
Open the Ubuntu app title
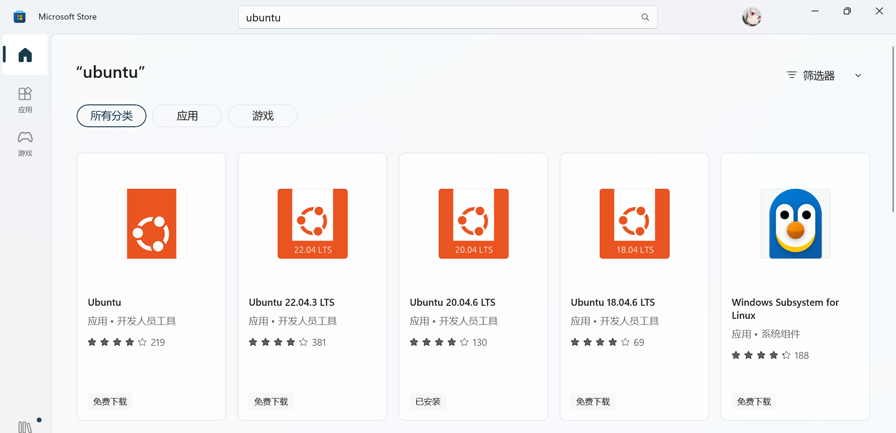point(105,302)
